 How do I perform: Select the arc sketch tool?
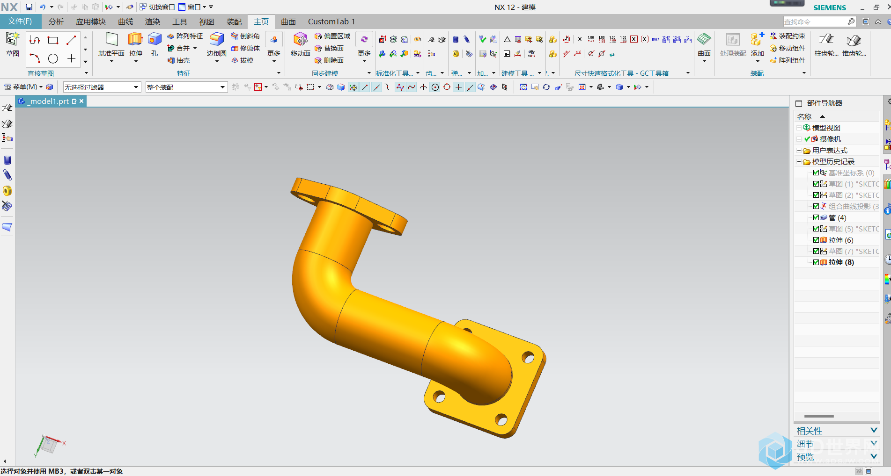click(x=35, y=58)
